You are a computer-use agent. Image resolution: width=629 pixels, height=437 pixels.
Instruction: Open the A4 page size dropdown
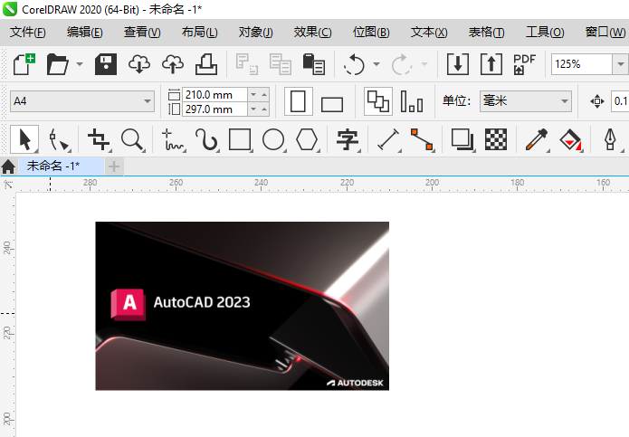pos(148,101)
